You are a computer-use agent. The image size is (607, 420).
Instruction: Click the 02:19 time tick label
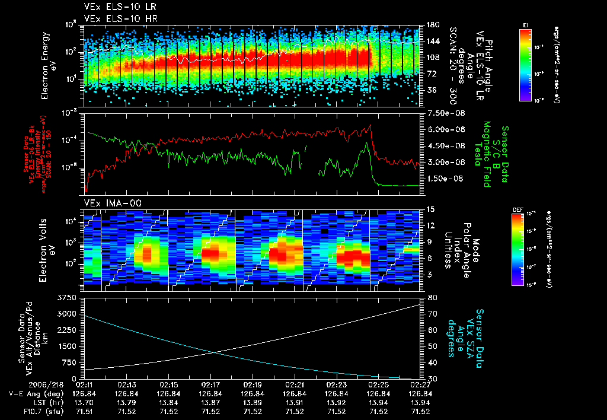point(253,385)
